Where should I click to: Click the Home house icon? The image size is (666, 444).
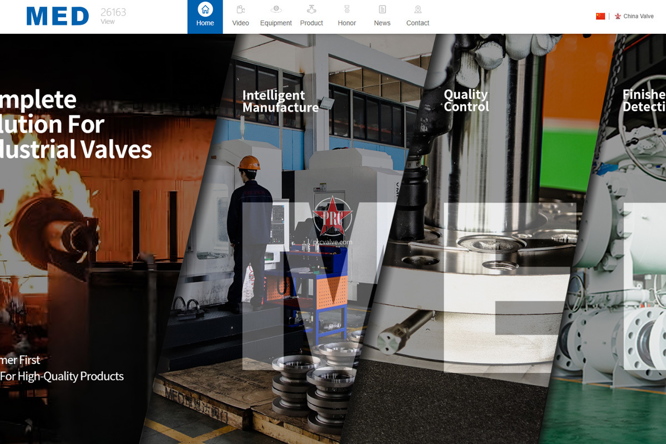click(205, 9)
